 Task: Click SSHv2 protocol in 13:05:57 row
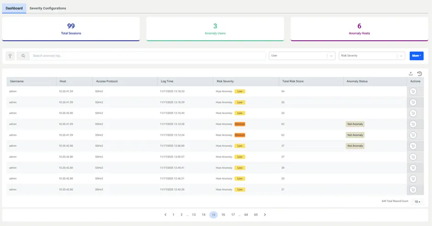coord(99,157)
